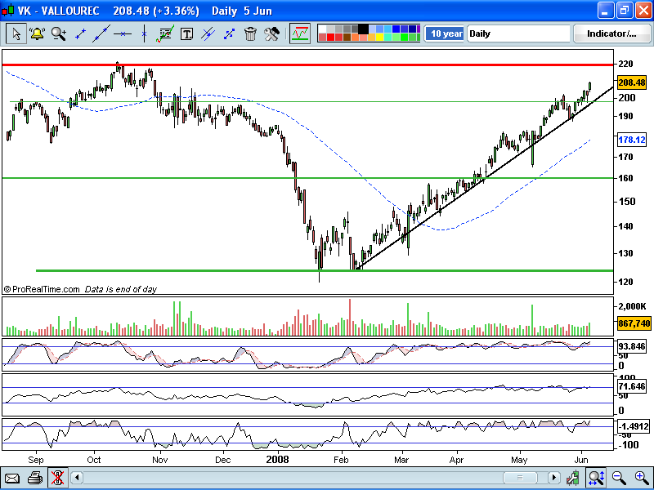The height and width of the screenshot is (490, 654).
Task: Zoom in with the plus magnifier
Action: tap(642, 478)
